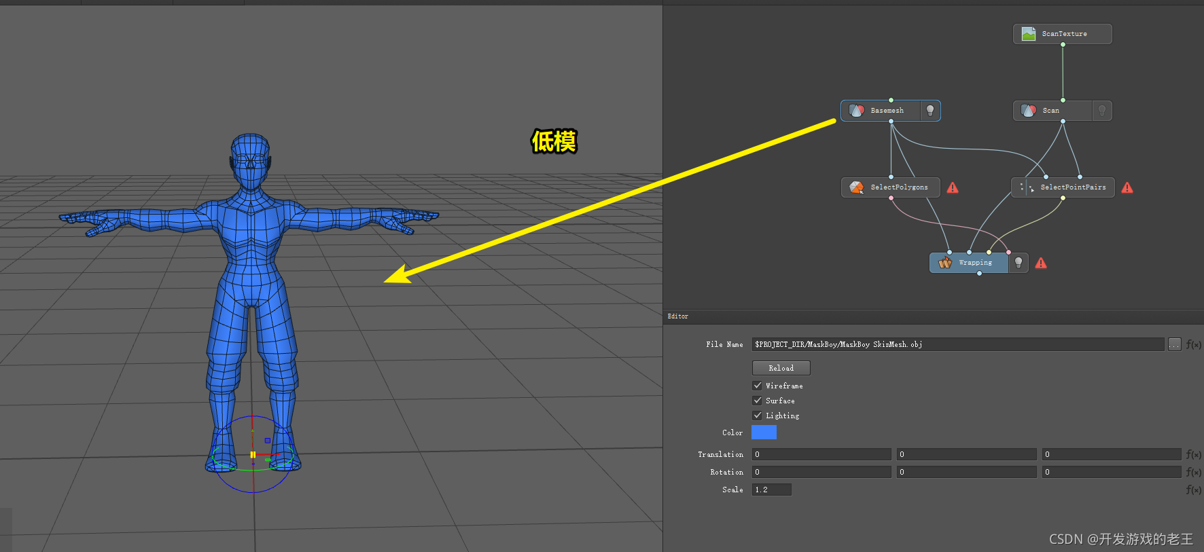The width and height of the screenshot is (1204, 552).
Task: Click the SelectPolygons node icon
Action: pos(857,187)
